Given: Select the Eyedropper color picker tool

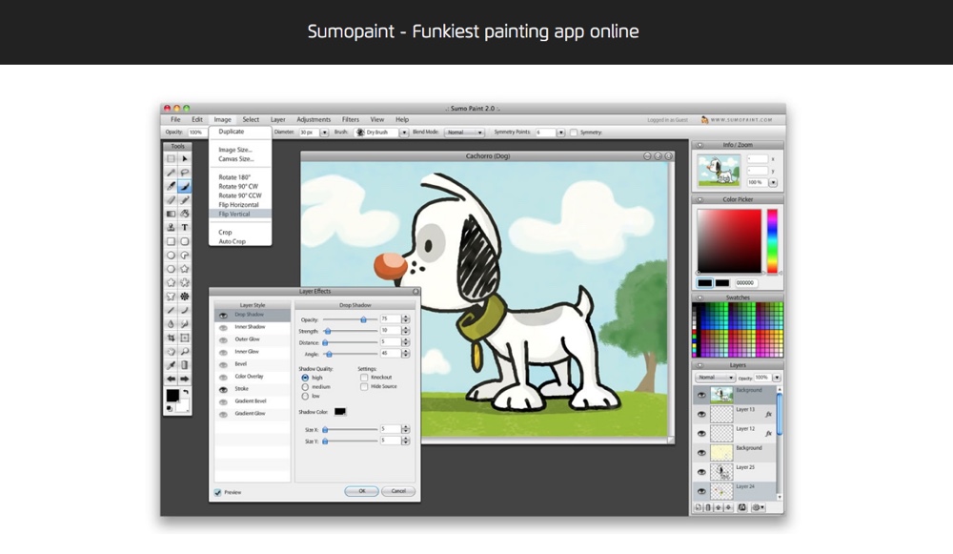Looking at the screenshot, I should (x=171, y=365).
